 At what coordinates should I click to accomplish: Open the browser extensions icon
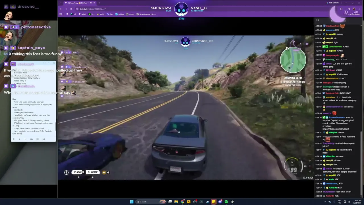[x=341, y=9]
